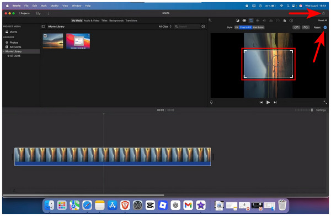The height and width of the screenshot is (216, 331).
Task: Select the sunset clip thumbnail
Action: pyautogui.click(x=53, y=41)
